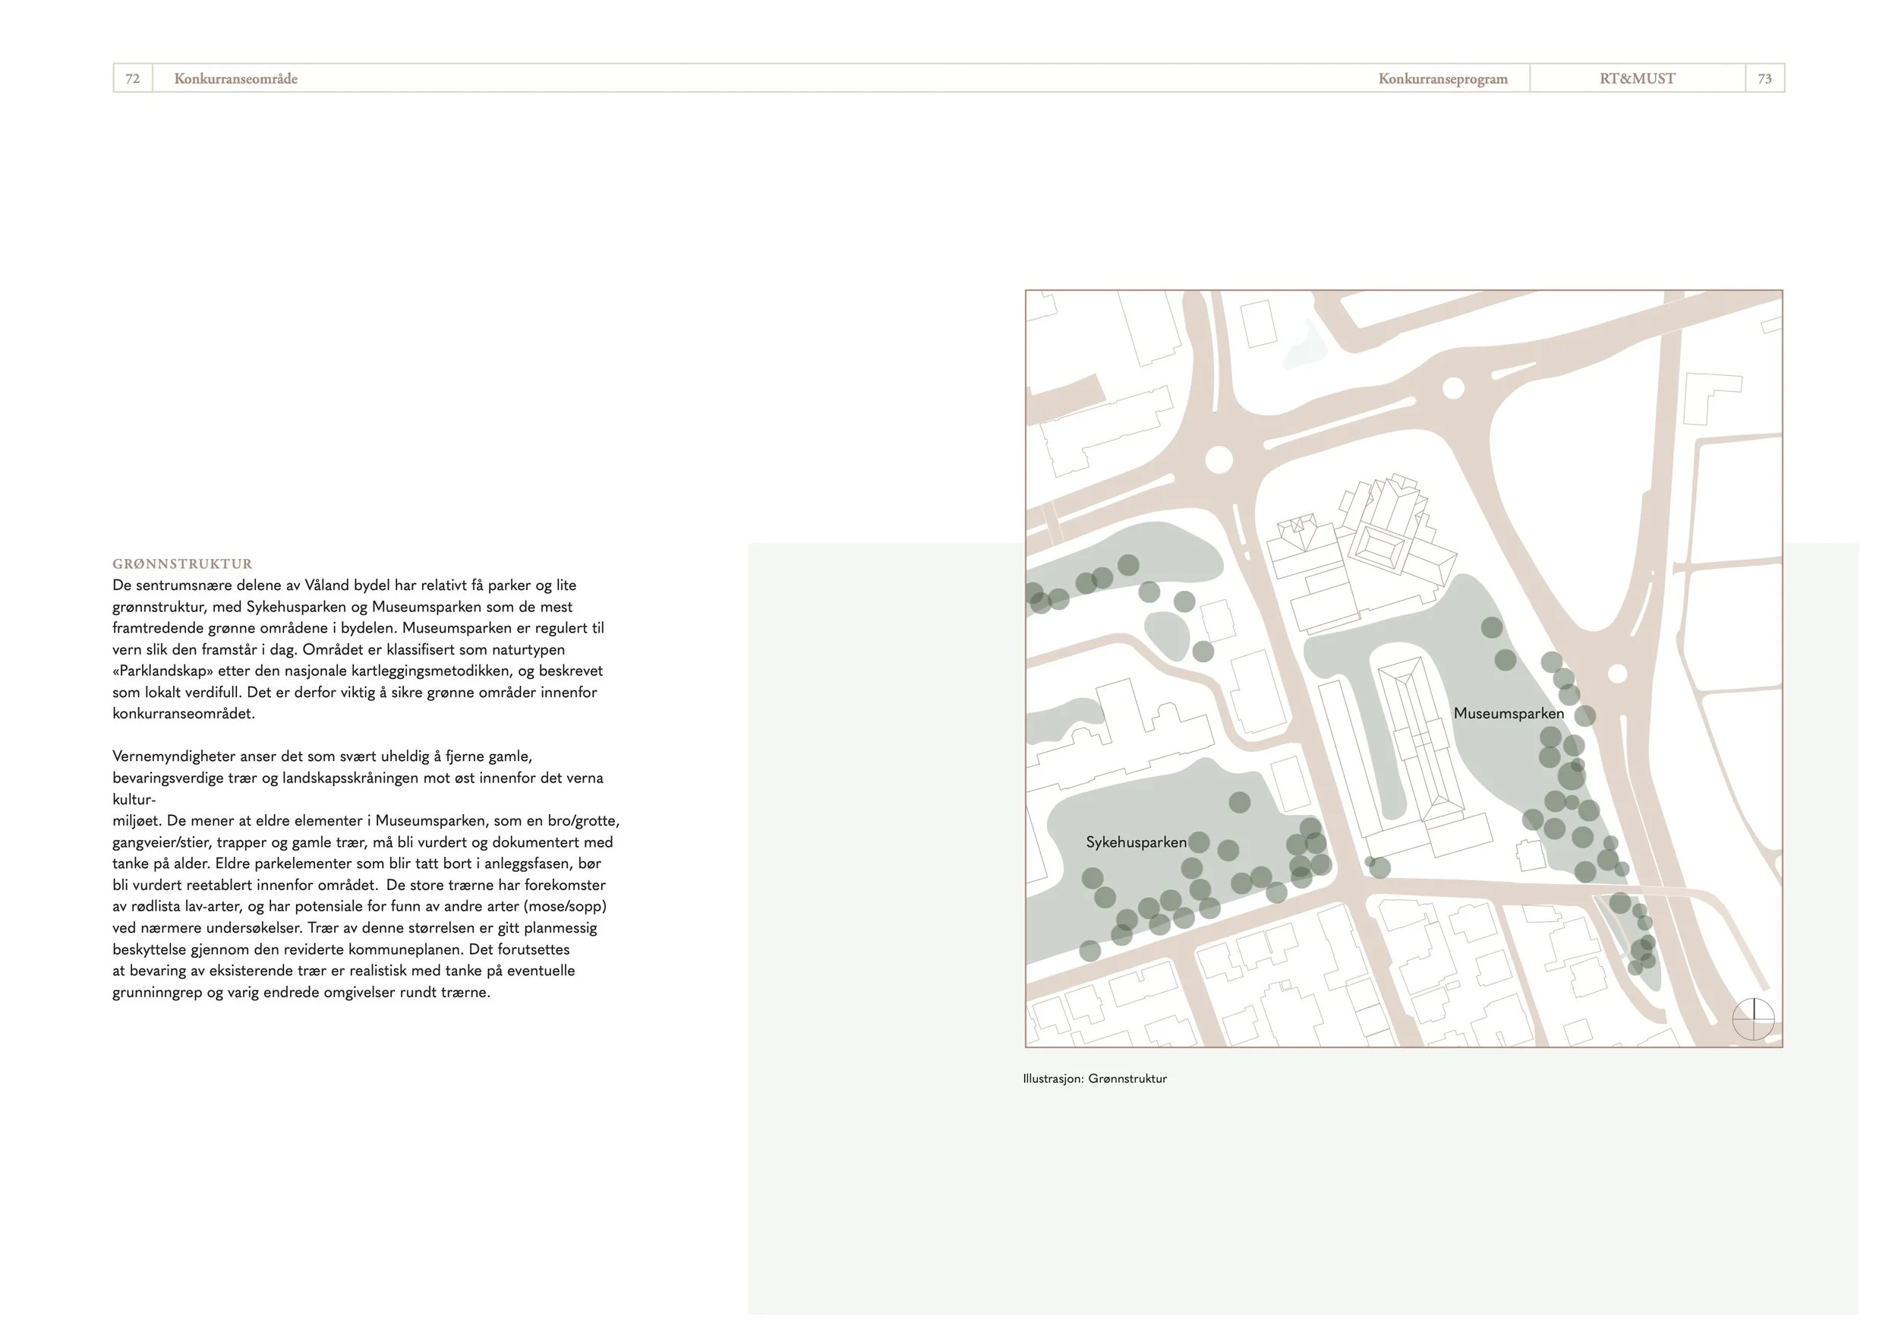The width and height of the screenshot is (1898, 1342).
Task: Select the Konkurranseprogram header title
Action: pyautogui.click(x=1442, y=78)
